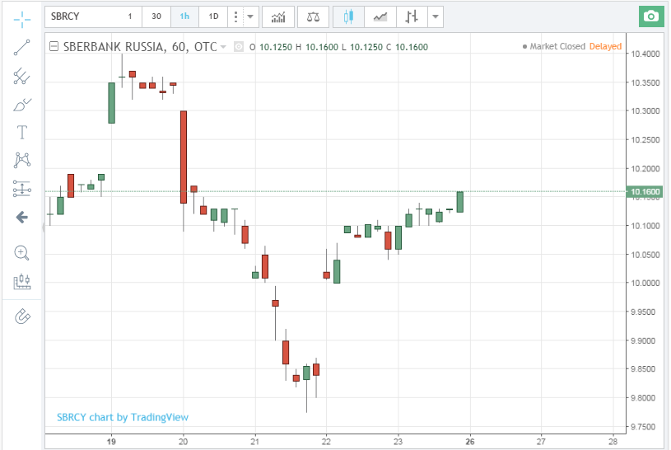Take a chart snapshot with camera button
Image resolution: width=671 pixels, height=450 pixels.
click(x=651, y=16)
